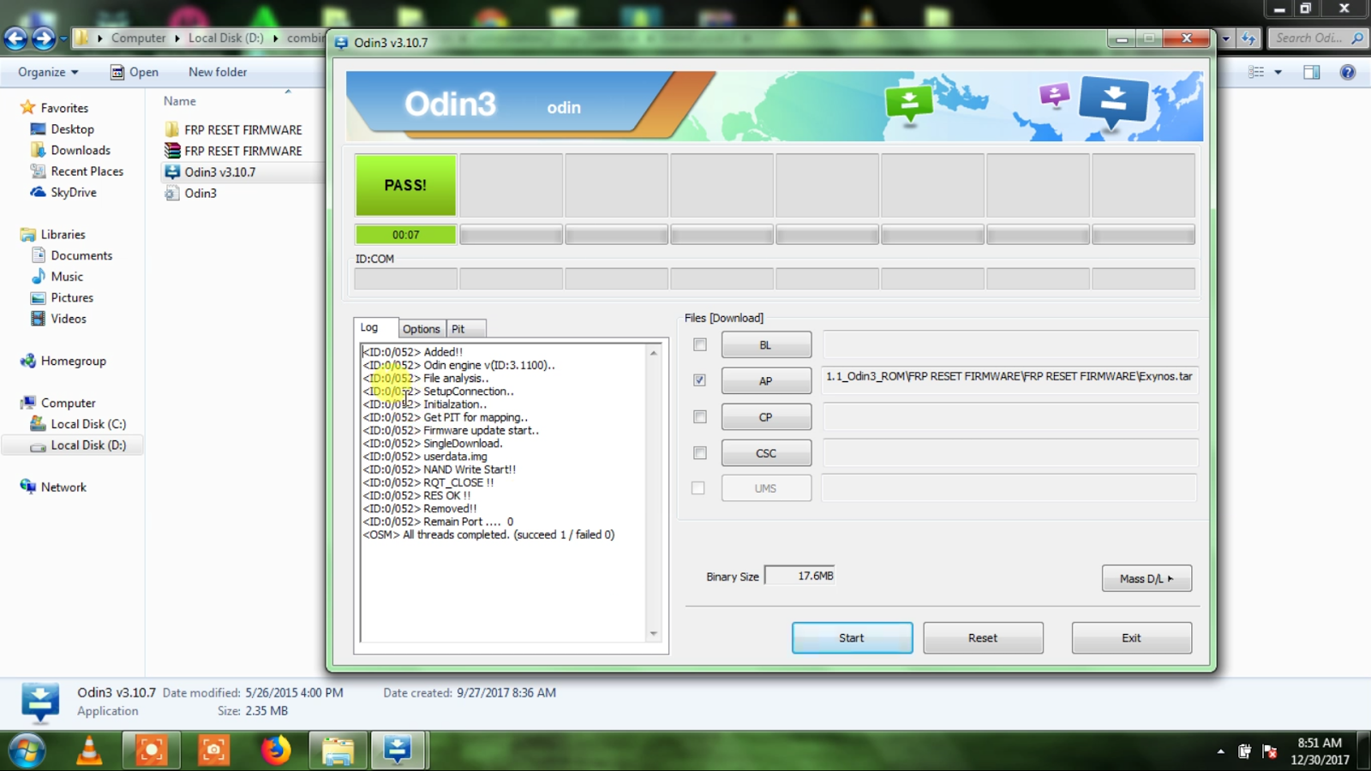
Task: Open Homegroup in navigation pane
Action: tap(73, 361)
